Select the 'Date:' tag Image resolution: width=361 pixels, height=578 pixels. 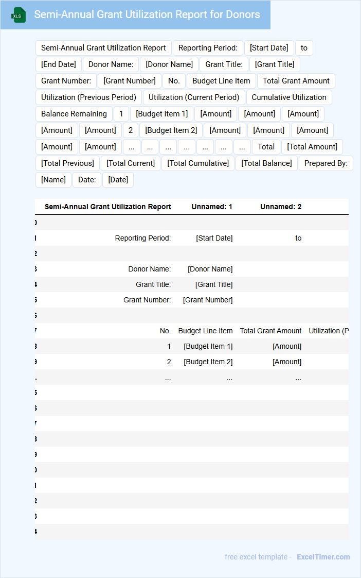pyautogui.click(x=87, y=180)
